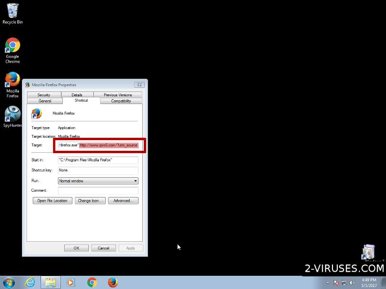
Task: Show hidden system tray icons
Action: click(328, 283)
